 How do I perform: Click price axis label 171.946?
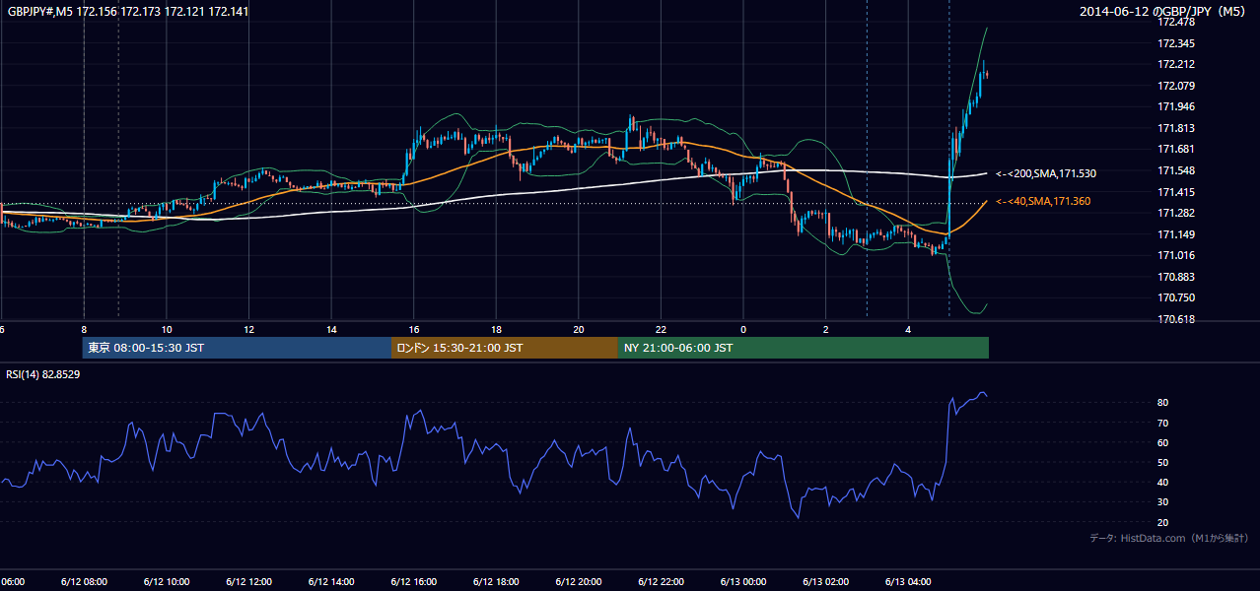tap(1176, 106)
